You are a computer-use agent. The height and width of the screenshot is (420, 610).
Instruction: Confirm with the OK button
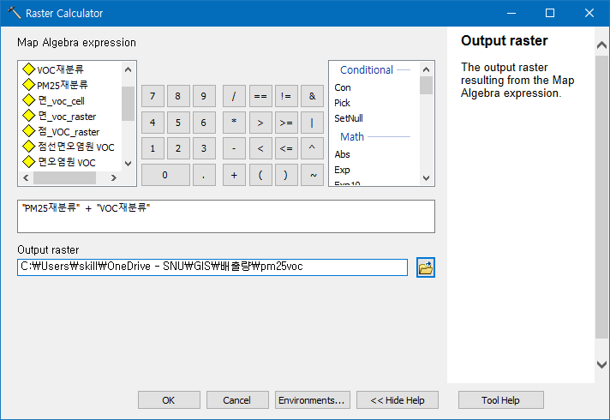click(169, 400)
